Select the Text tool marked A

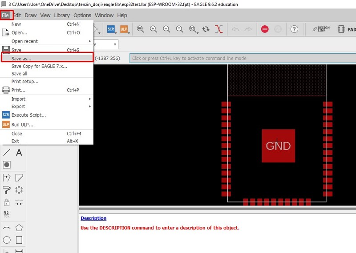19,152
